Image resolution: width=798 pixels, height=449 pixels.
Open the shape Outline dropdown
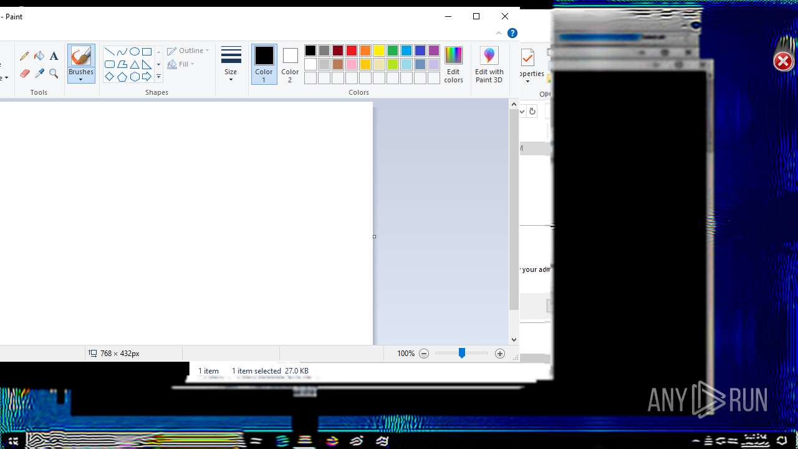[188, 51]
